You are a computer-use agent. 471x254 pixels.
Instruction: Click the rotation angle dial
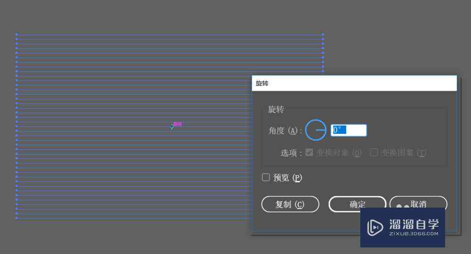316,131
